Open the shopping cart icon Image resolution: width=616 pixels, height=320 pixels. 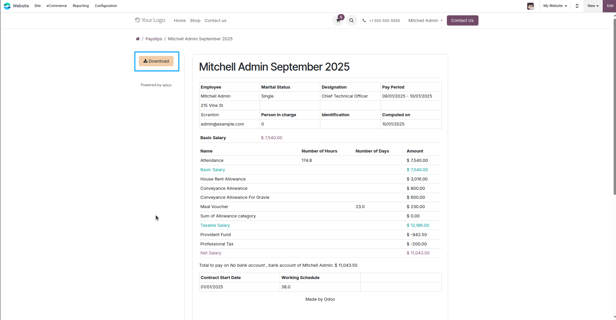[338, 21]
